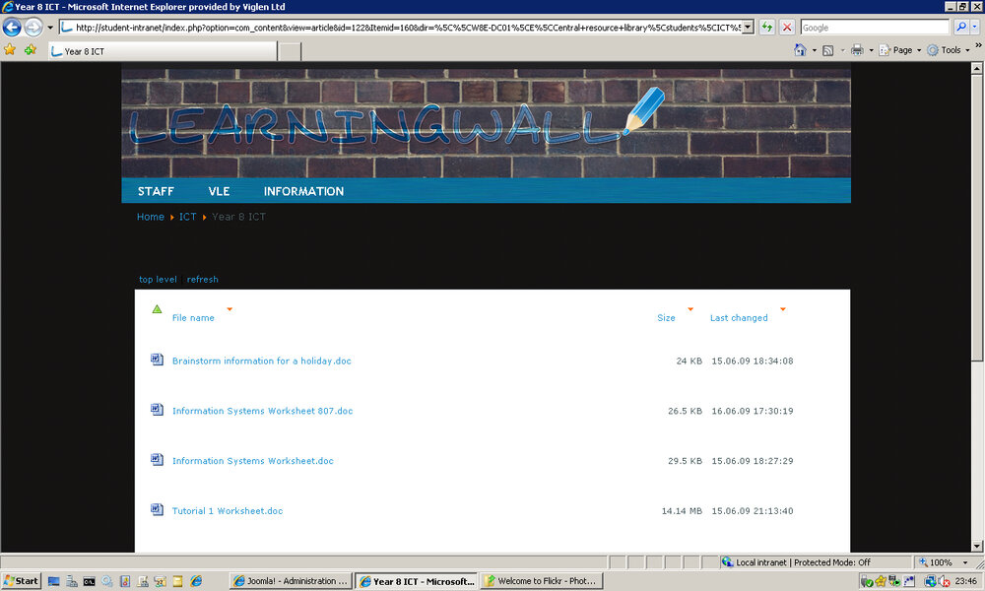
Task: Open the Page menu
Action: coord(899,50)
